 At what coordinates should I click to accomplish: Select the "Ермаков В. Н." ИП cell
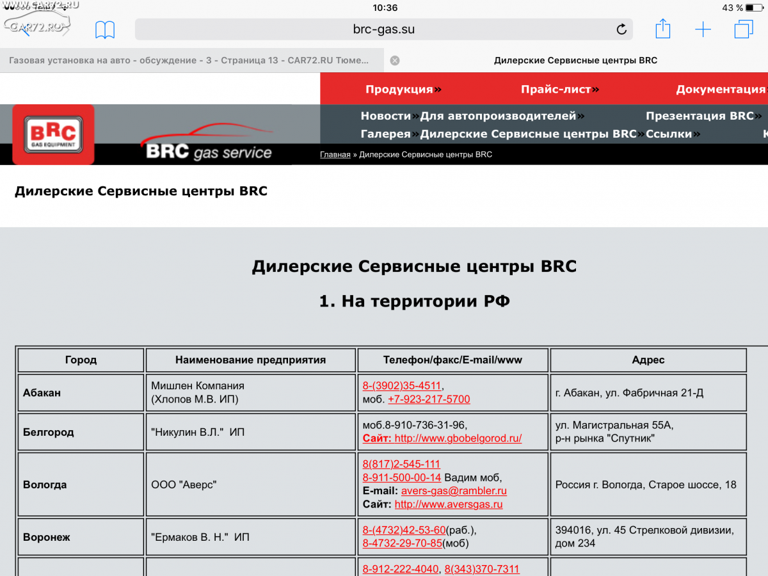(250, 537)
